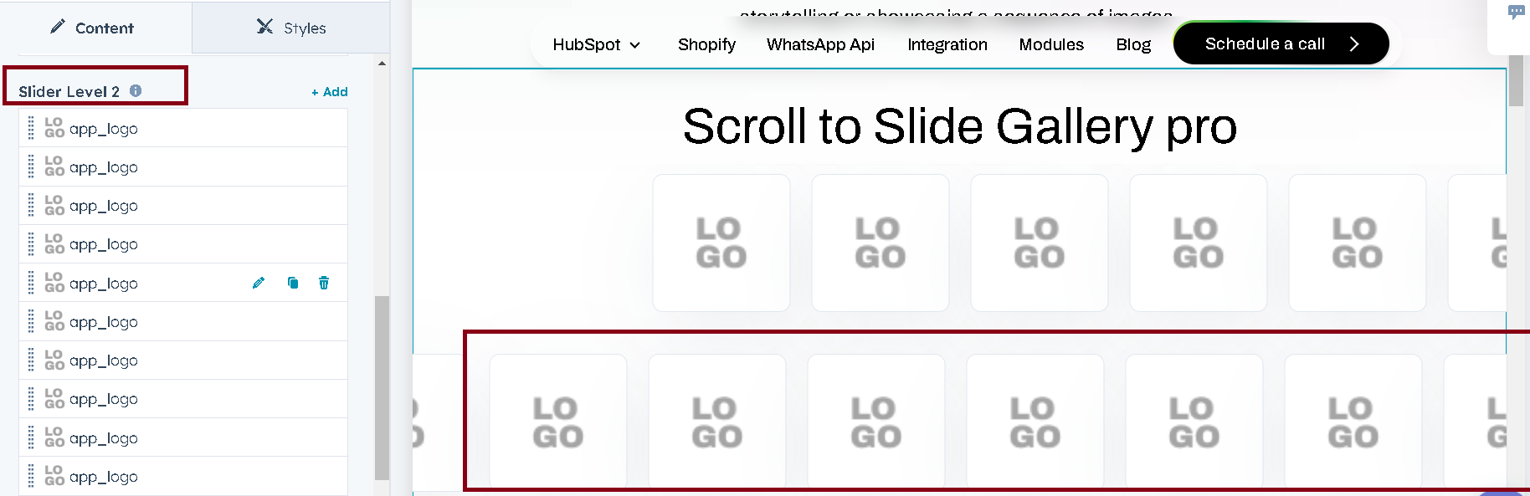
Task: Edit the highlighted app_logo item with the pencil icon
Action: [259, 283]
